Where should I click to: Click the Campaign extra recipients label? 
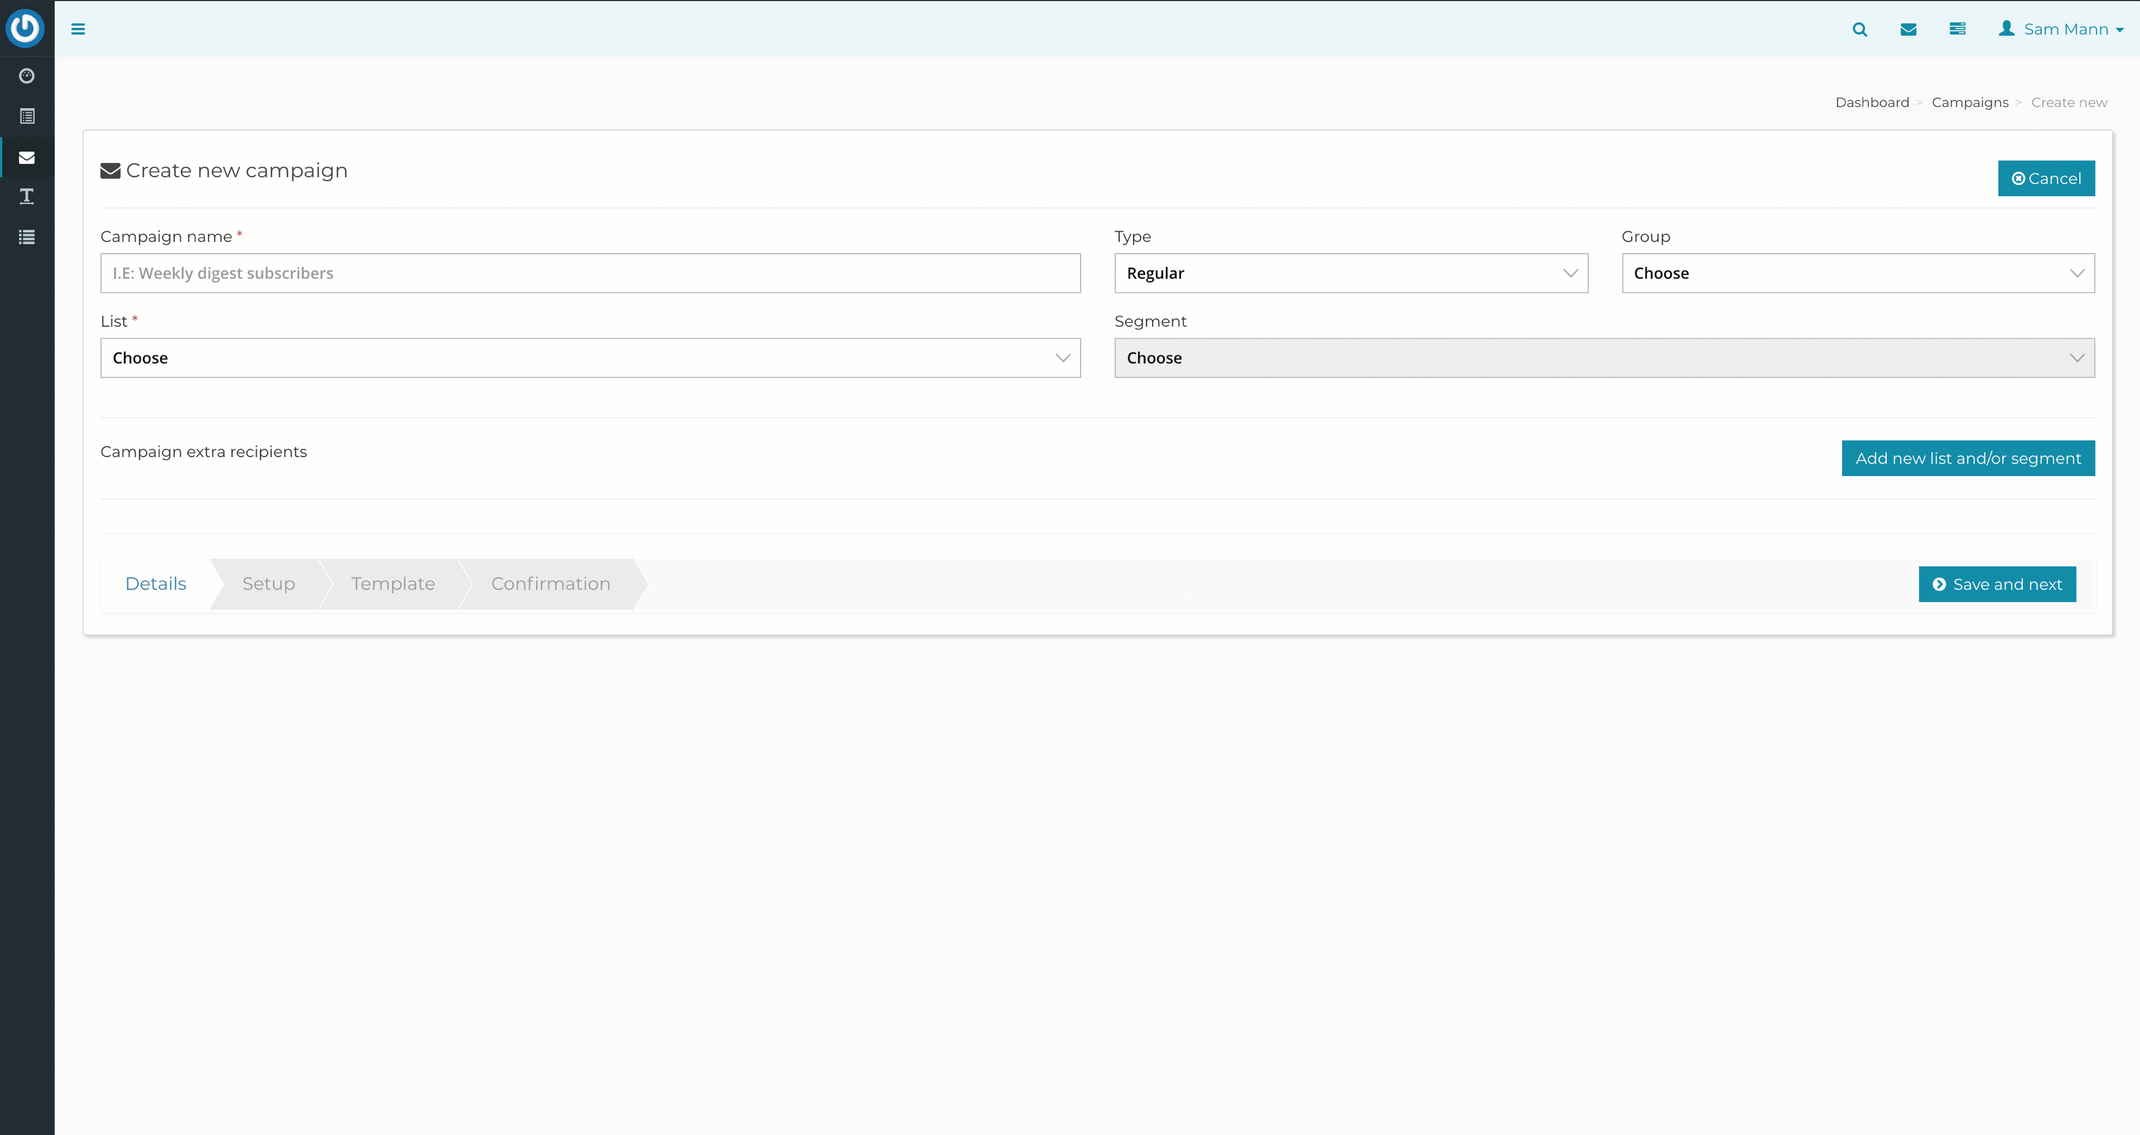(203, 452)
